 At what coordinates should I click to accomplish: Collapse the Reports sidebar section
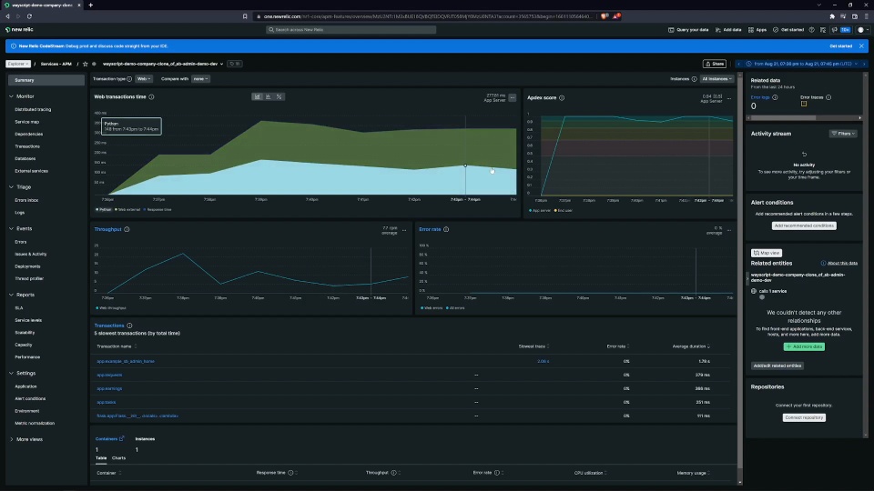click(x=11, y=295)
